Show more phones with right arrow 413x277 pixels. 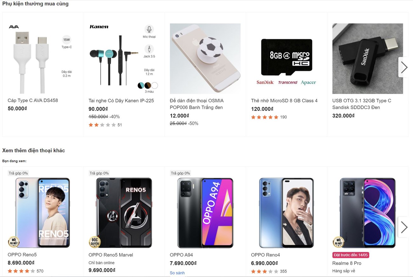pyautogui.click(x=404, y=227)
